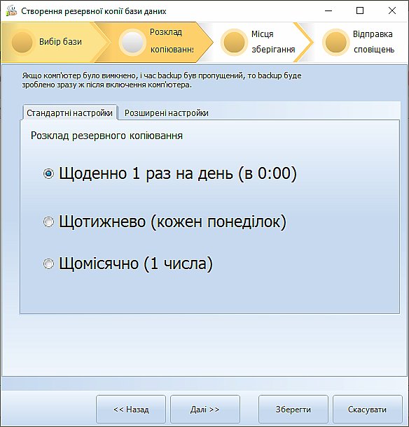Click the Вибір бази step label
The image size is (409, 427).
60,42
